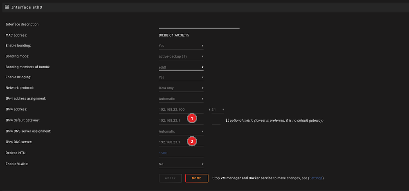Image resolution: width=409 pixels, height=191 pixels.
Task: Click the metric sort icon beside the gateway
Action: [227, 120]
